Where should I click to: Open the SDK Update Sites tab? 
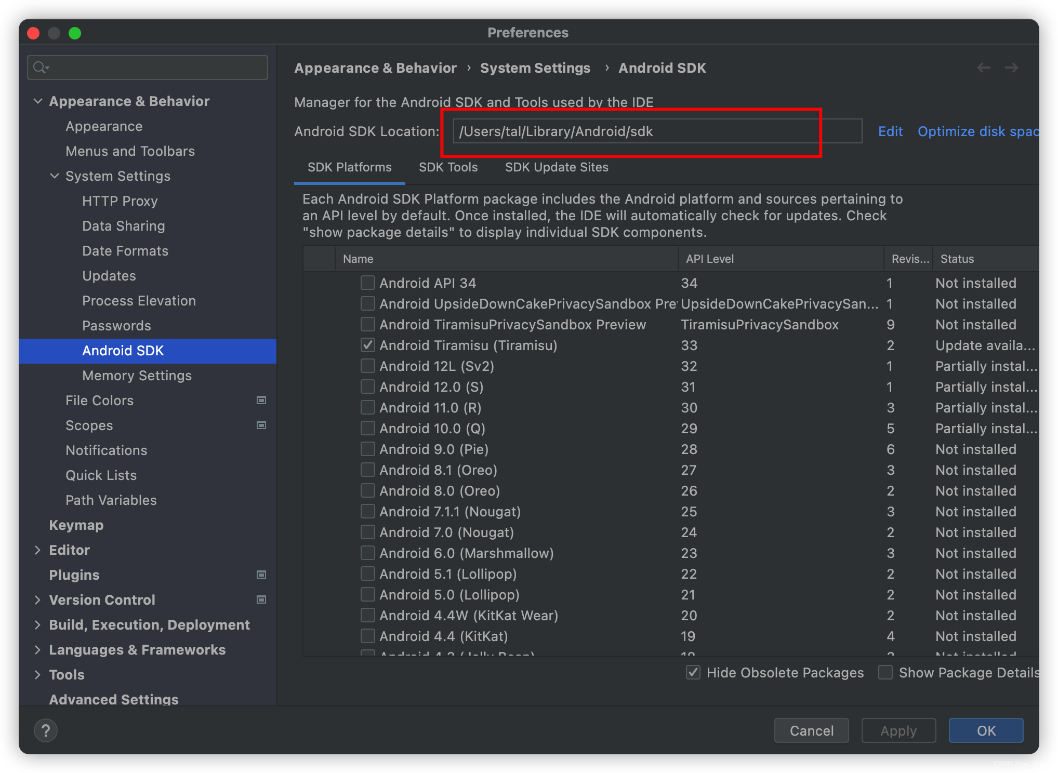tap(556, 167)
